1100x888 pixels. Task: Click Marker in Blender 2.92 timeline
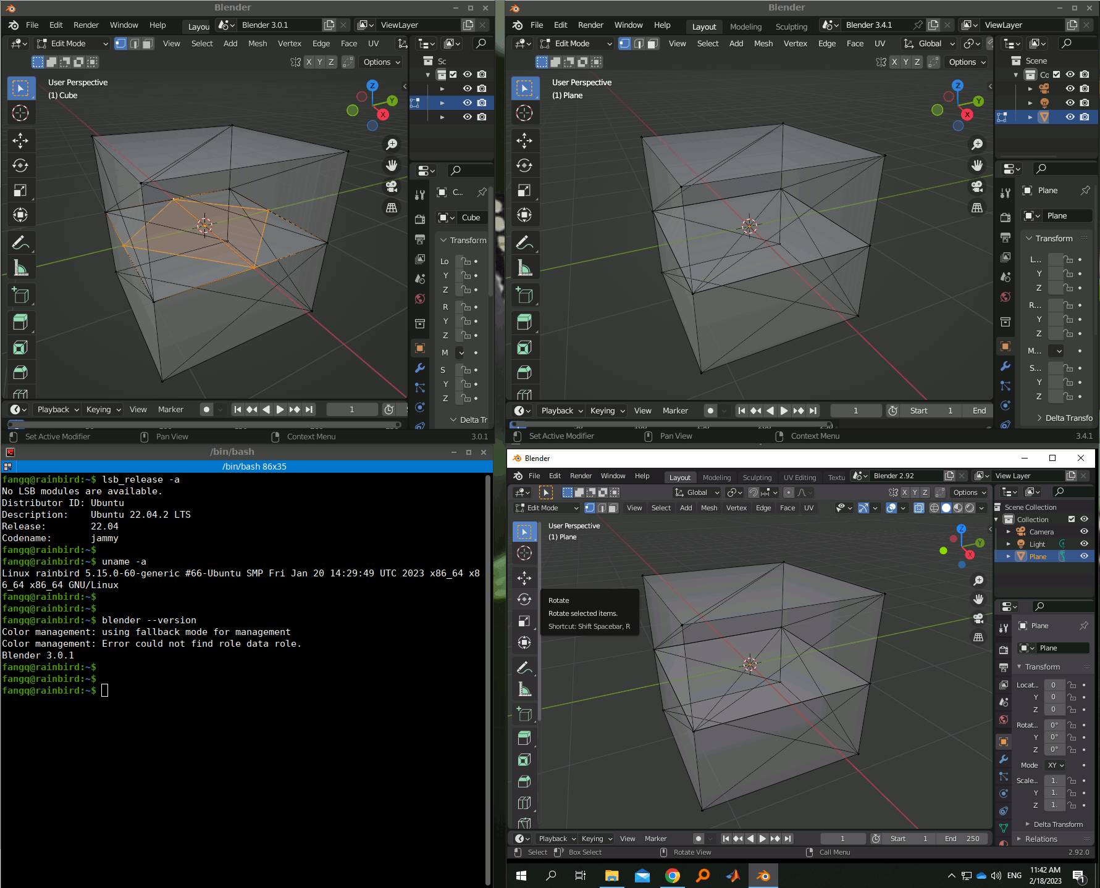click(655, 839)
